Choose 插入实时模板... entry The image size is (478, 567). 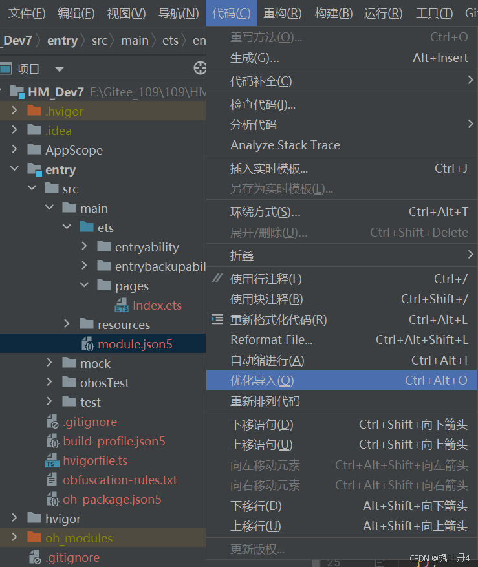(x=342, y=169)
